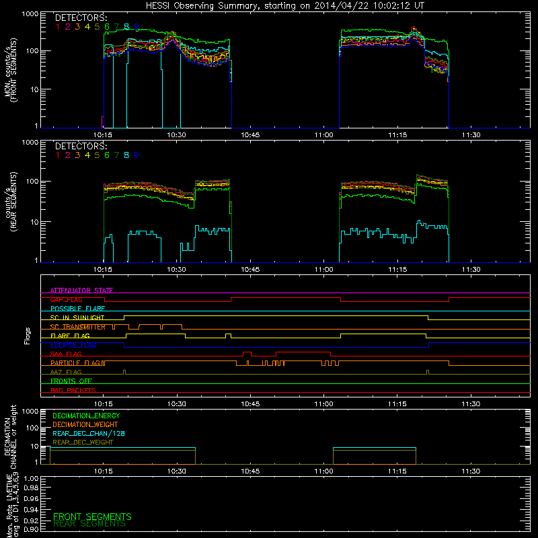Click DECIMATION CHANNEL or weight axis title
The width and height of the screenshot is (538, 538).
point(10,436)
